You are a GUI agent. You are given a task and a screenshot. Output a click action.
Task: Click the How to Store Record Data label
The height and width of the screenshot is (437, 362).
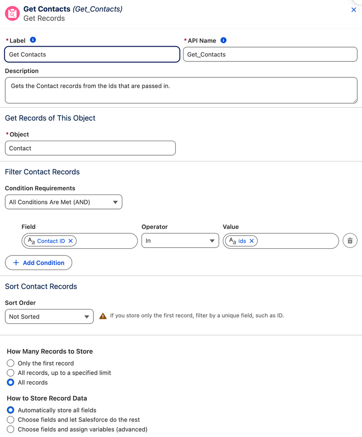[47, 398]
